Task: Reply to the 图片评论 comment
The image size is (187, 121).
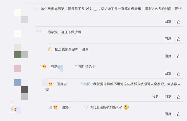Action: click(168, 73)
